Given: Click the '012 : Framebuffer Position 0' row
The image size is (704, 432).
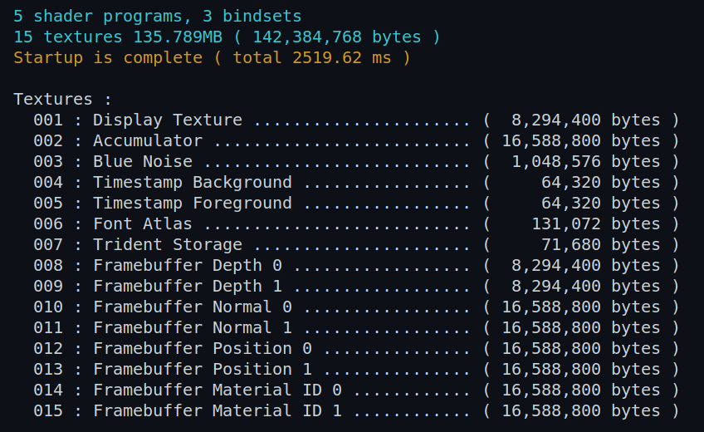Looking at the screenshot, I should coord(356,348).
